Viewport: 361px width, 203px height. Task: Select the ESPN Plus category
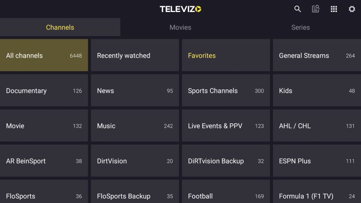click(317, 161)
